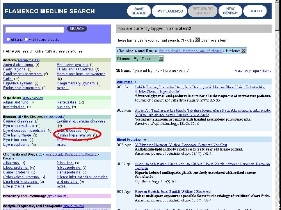Open Algae and fungi category
This screenshot has width=281, height=210.
coord(17,102)
